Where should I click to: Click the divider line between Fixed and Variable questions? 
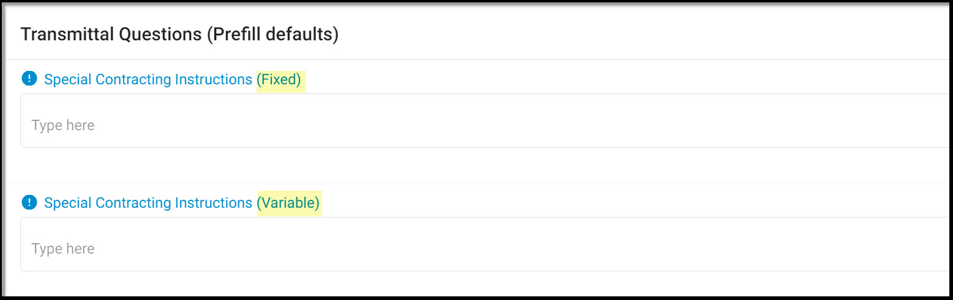(476, 182)
